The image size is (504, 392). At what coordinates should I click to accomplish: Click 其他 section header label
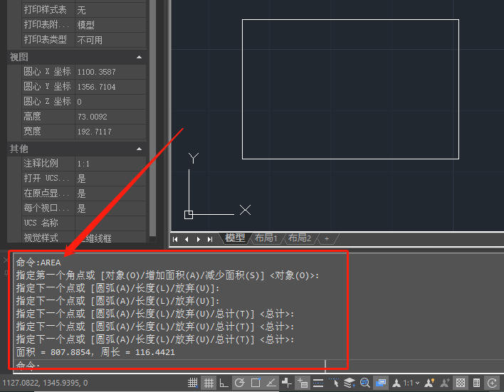(x=19, y=149)
